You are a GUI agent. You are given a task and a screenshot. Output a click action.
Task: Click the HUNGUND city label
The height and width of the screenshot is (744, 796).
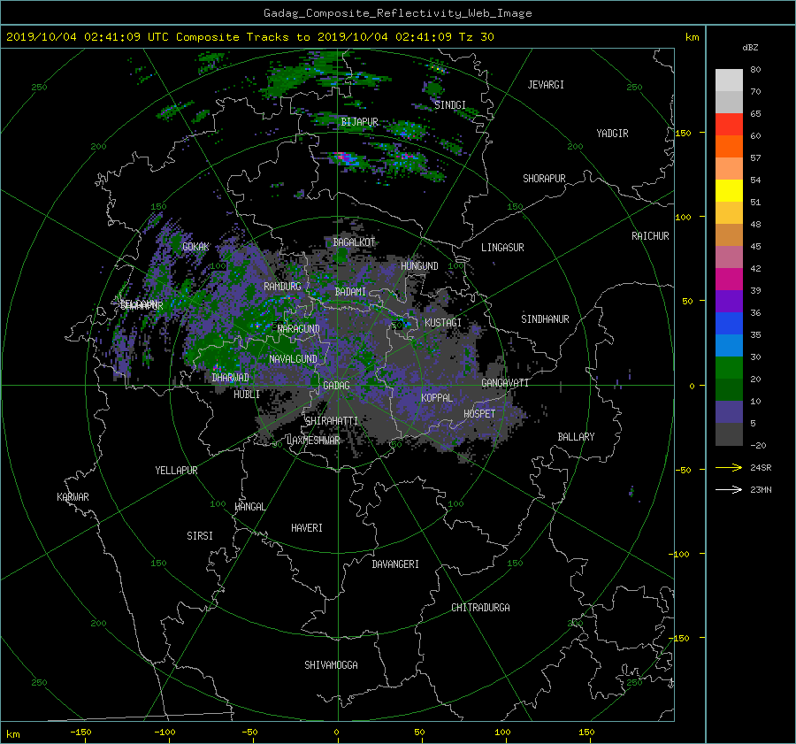tap(419, 266)
